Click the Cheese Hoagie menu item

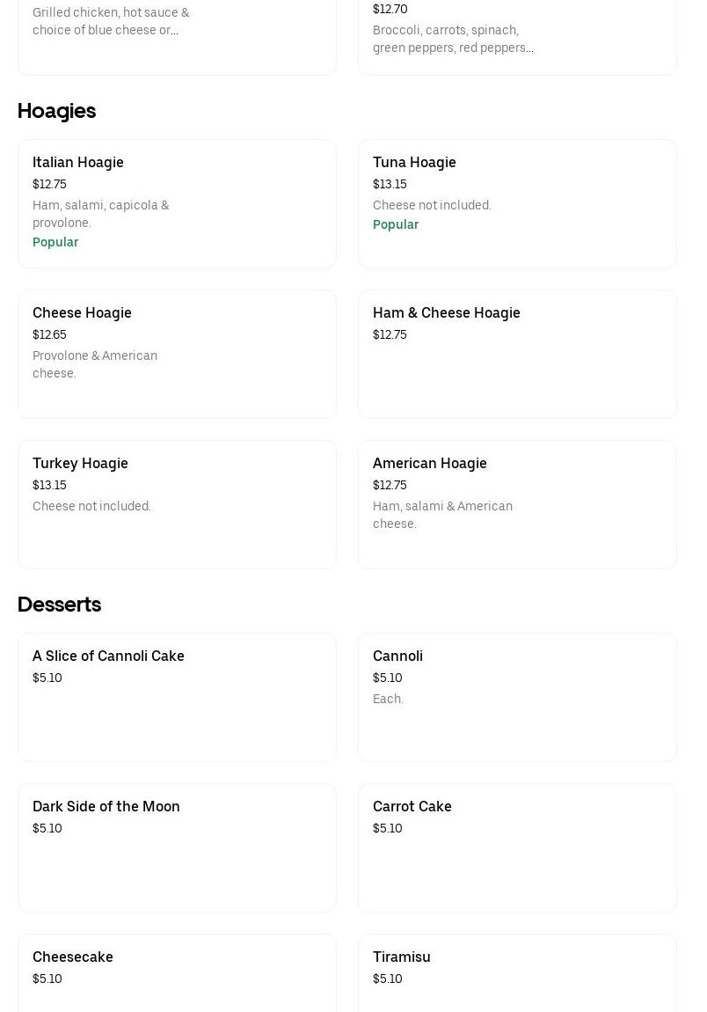[177, 354]
